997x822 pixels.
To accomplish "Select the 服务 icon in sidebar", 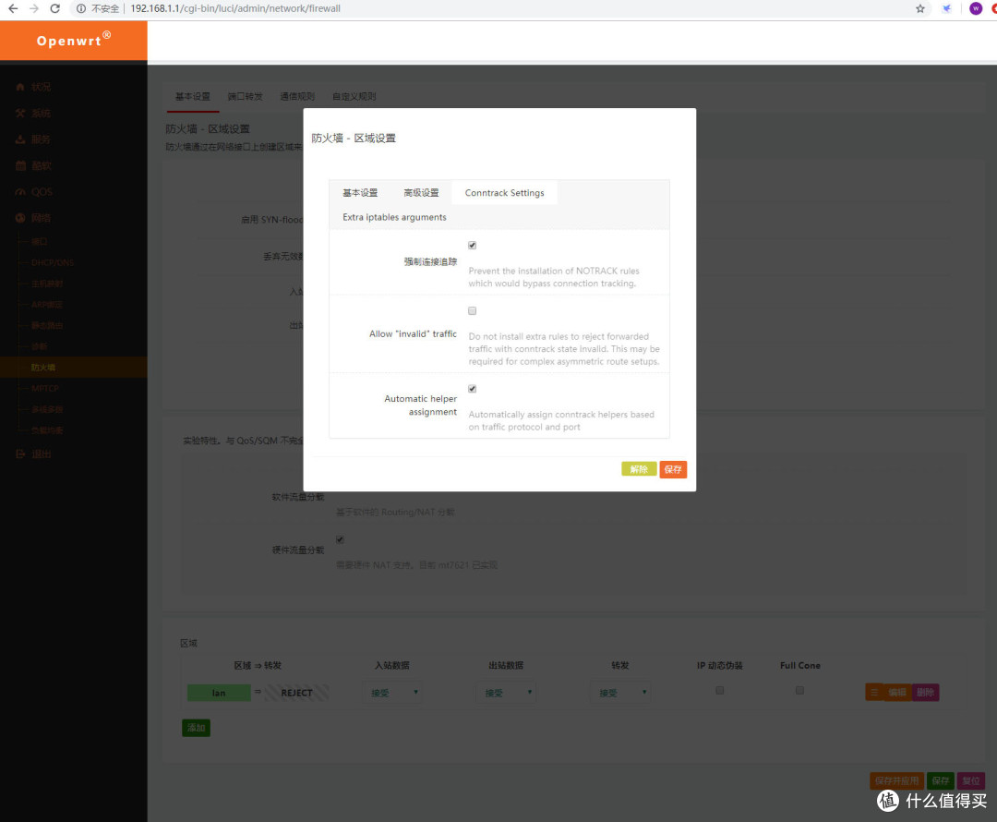I will click(x=20, y=139).
